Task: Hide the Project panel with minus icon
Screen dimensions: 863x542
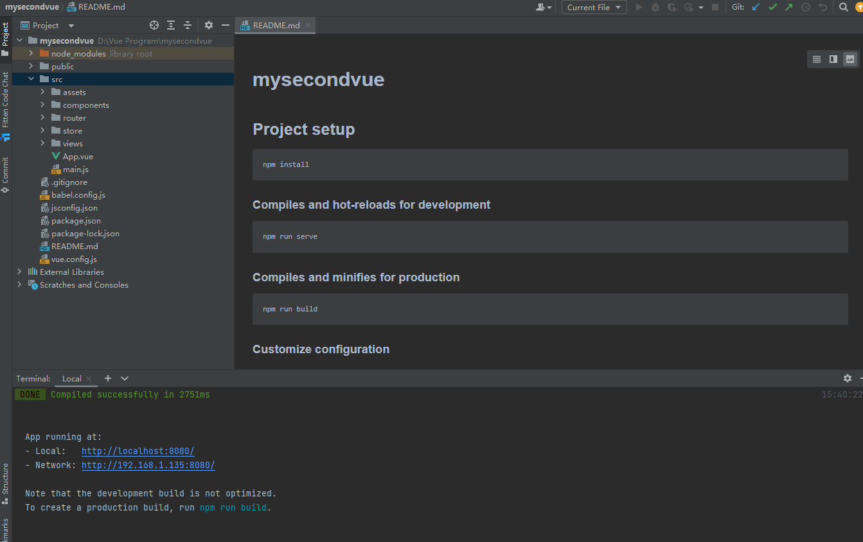Action: pos(226,25)
